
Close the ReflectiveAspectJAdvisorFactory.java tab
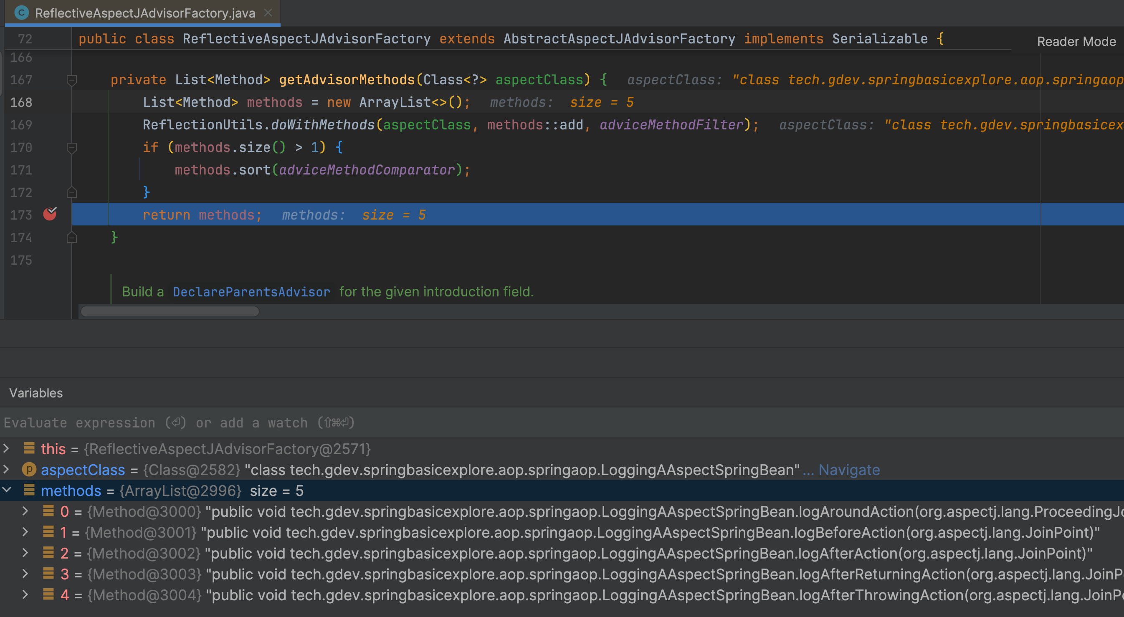click(x=268, y=13)
